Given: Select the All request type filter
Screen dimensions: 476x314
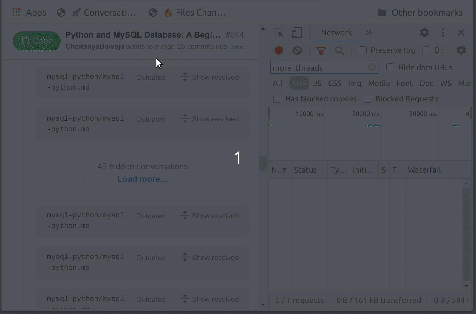Looking at the screenshot, I should pos(277,83).
